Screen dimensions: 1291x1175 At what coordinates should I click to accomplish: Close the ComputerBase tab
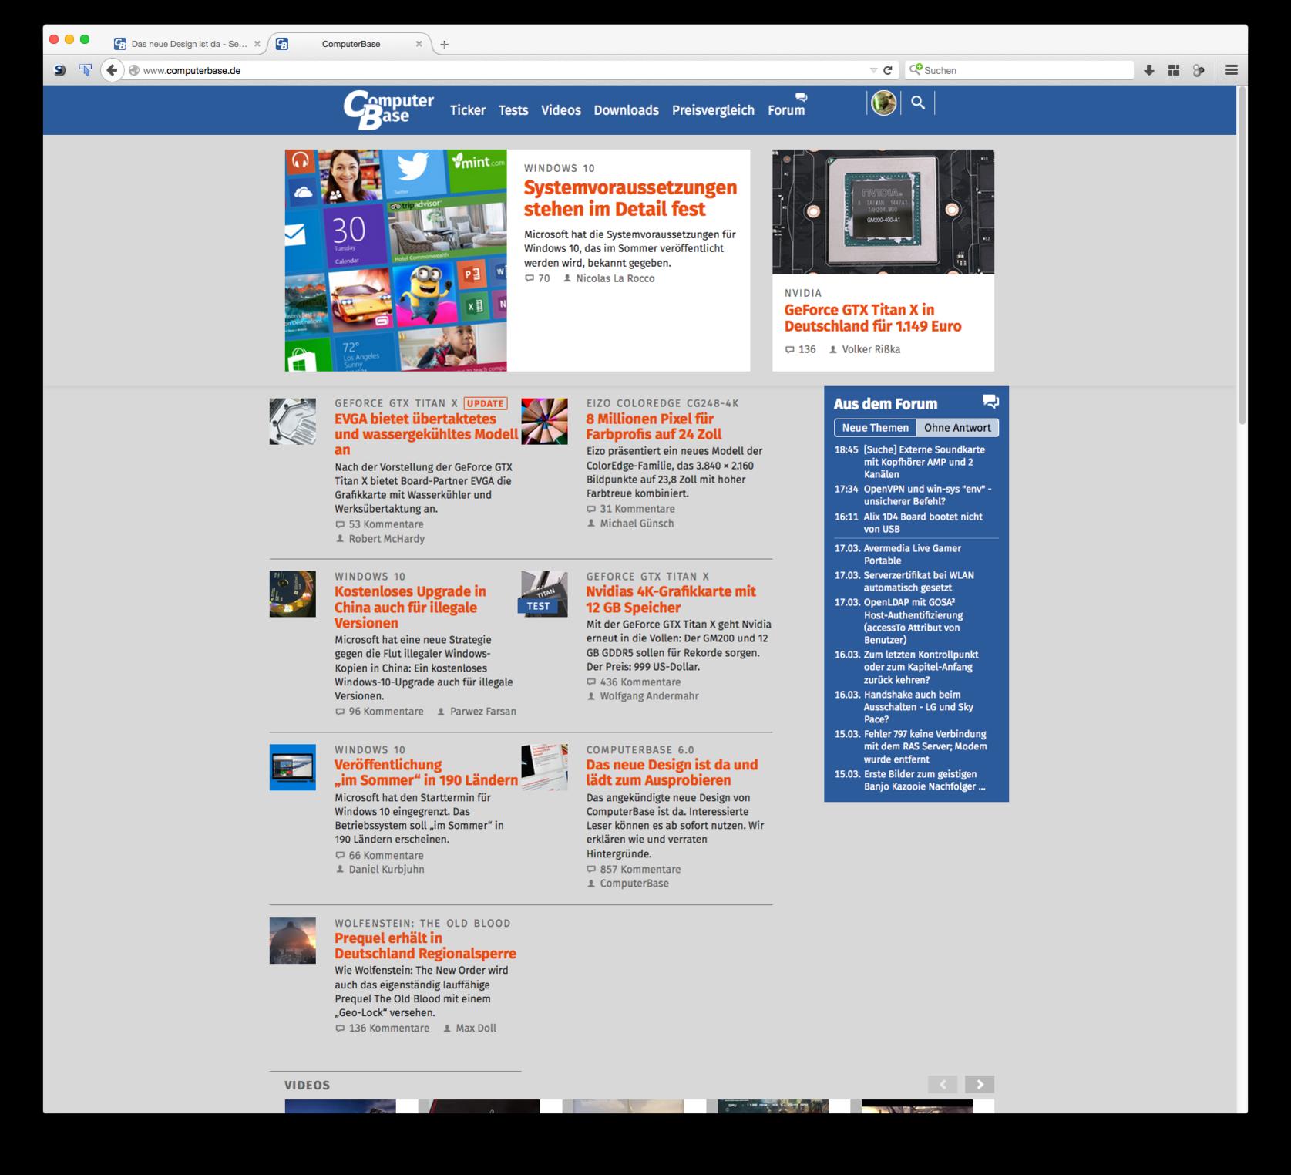(x=419, y=44)
